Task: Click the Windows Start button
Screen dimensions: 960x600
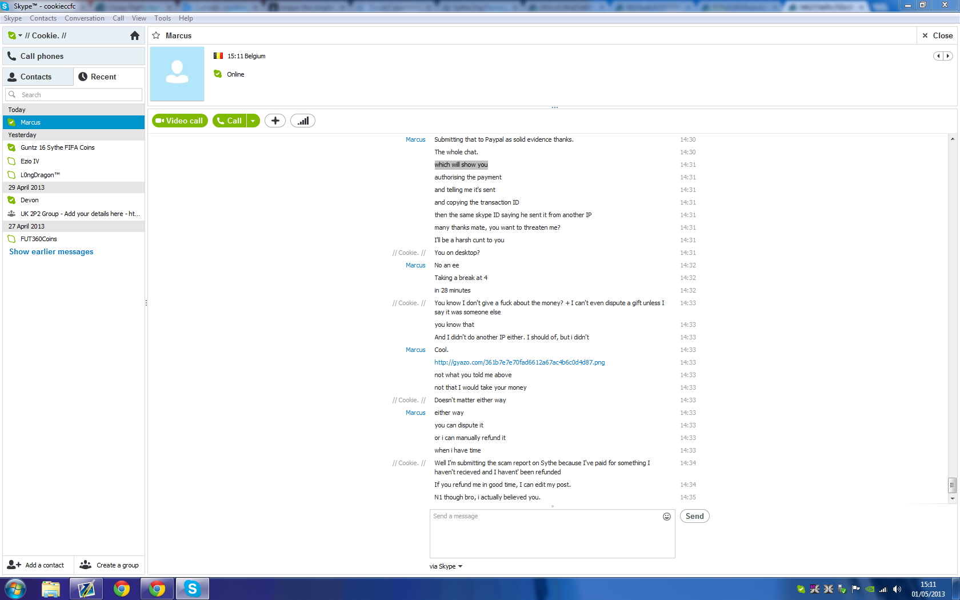Action: tap(15, 589)
